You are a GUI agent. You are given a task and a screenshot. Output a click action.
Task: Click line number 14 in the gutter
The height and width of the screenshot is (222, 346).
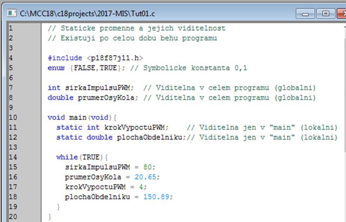click(x=13, y=157)
